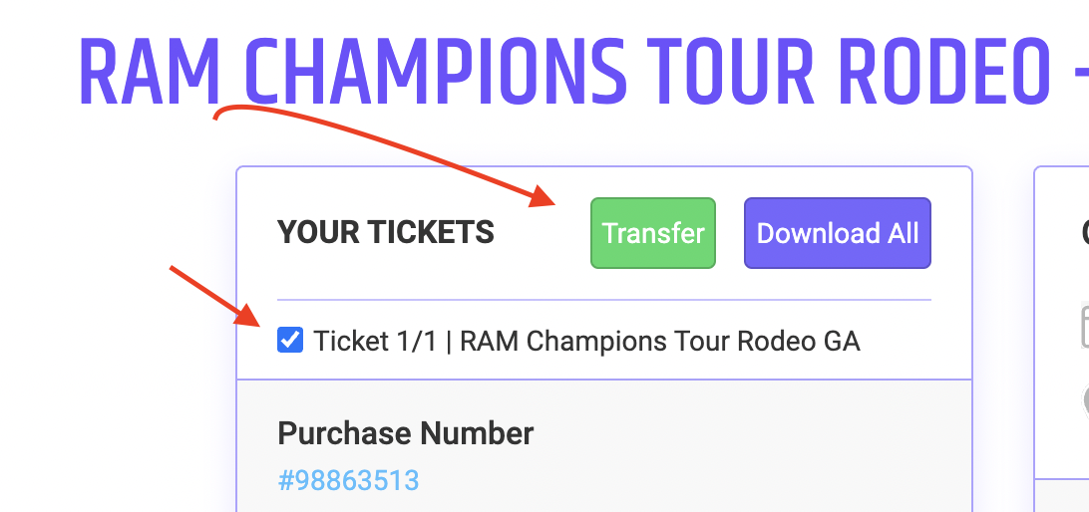Image resolution: width=1089 pixels, height=512 pixels.
Task: Click the white checkmark inside blue checkbox
Action: pos(289,340)
